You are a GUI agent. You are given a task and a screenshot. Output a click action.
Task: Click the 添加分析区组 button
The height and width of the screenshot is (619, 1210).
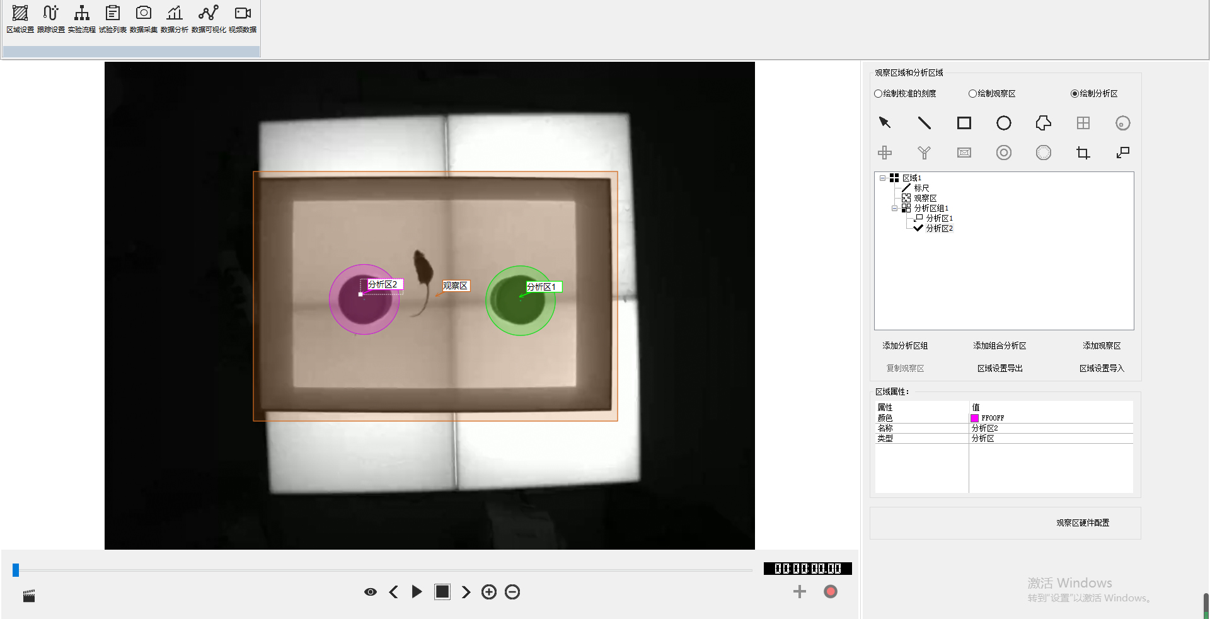tap(905, 345)
